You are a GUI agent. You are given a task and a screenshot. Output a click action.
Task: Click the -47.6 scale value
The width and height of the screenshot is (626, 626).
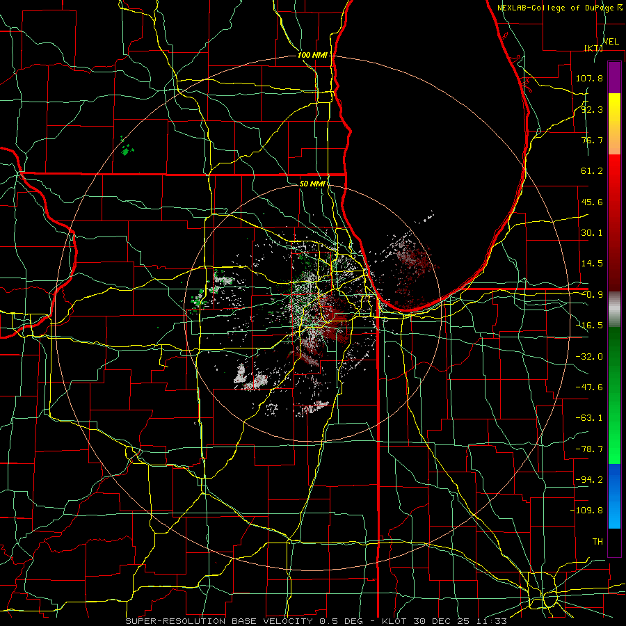click(x=589, y=387)
